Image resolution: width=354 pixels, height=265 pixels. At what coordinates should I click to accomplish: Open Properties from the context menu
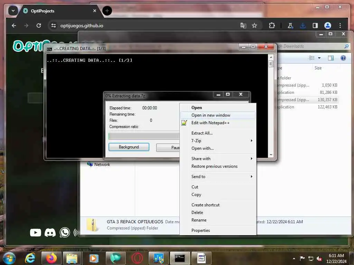(218, 230)
